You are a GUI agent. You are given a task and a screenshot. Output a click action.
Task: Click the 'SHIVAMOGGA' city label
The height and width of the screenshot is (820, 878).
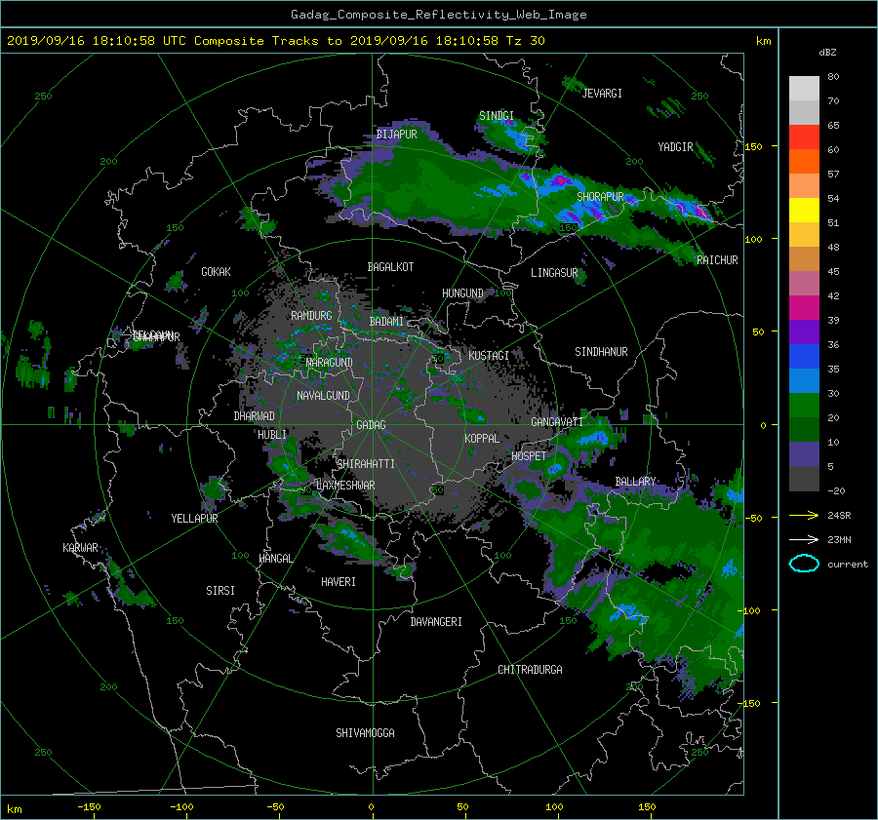point(365,732)
